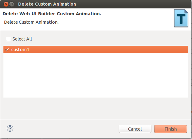Image resolution: width=192 pixels, height=139 pixels.
Task: Click the gray maximize button in title bar
Action: pos(12,4)
